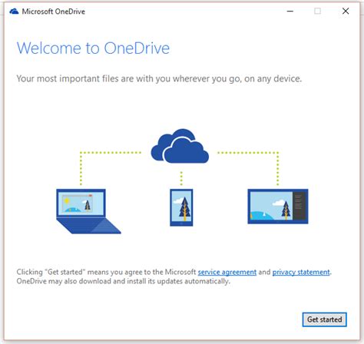The width and height of the screenshot is (364, 344).
Task: Click the 'Your most important files' sentence
Action: (159, 78)
